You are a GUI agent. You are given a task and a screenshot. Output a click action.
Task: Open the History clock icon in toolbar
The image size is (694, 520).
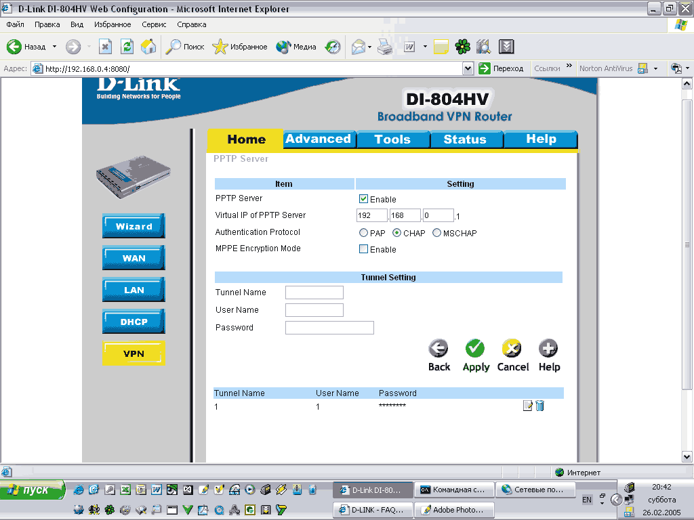pos(333,47)
